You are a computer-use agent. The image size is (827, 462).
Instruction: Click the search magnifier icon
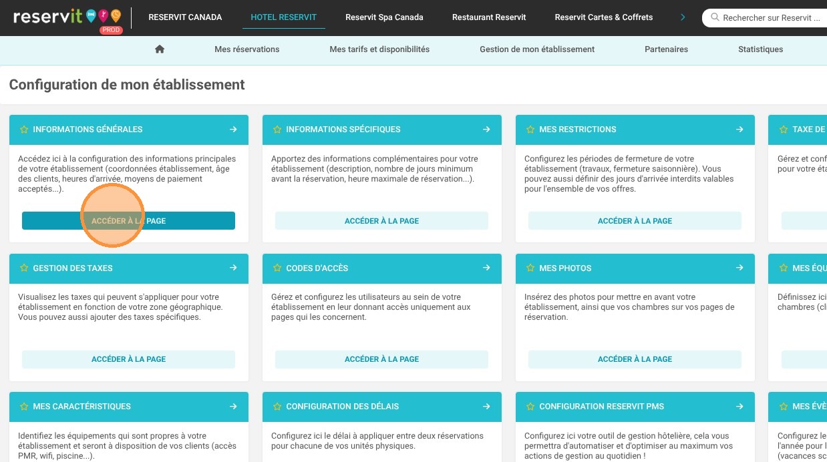tap(715, 18)
